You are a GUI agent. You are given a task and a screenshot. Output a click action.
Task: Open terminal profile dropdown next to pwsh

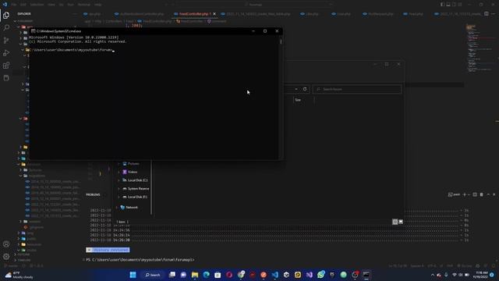(469, 194)
